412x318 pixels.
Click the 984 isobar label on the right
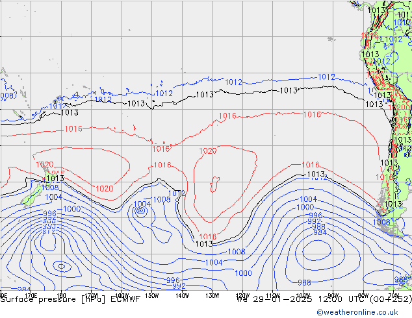pos(320,232)
